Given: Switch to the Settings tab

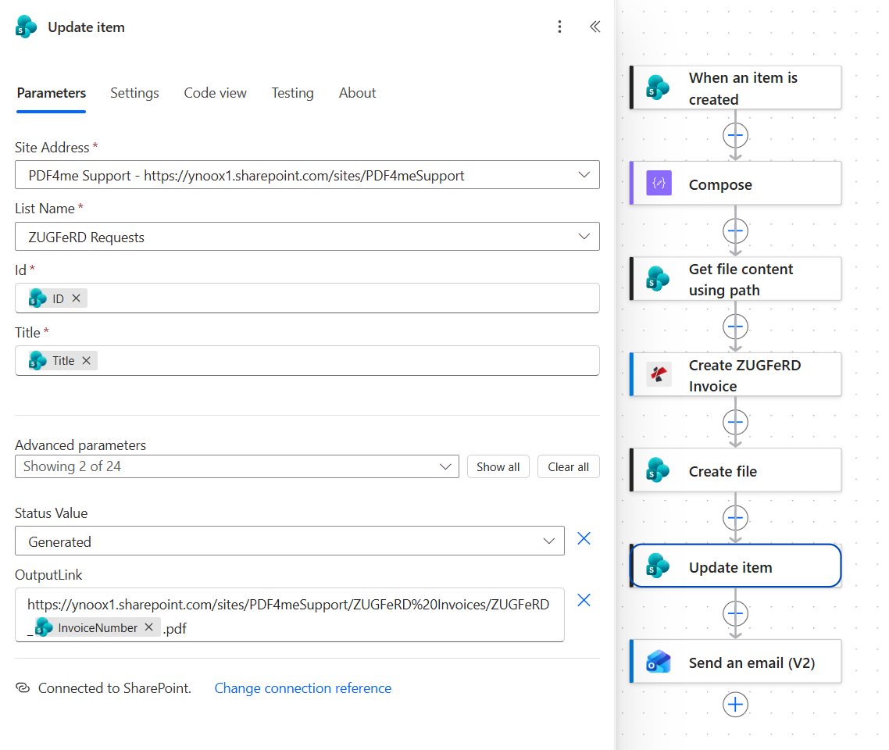Looking at the screenshot, I should coord(134,93).
